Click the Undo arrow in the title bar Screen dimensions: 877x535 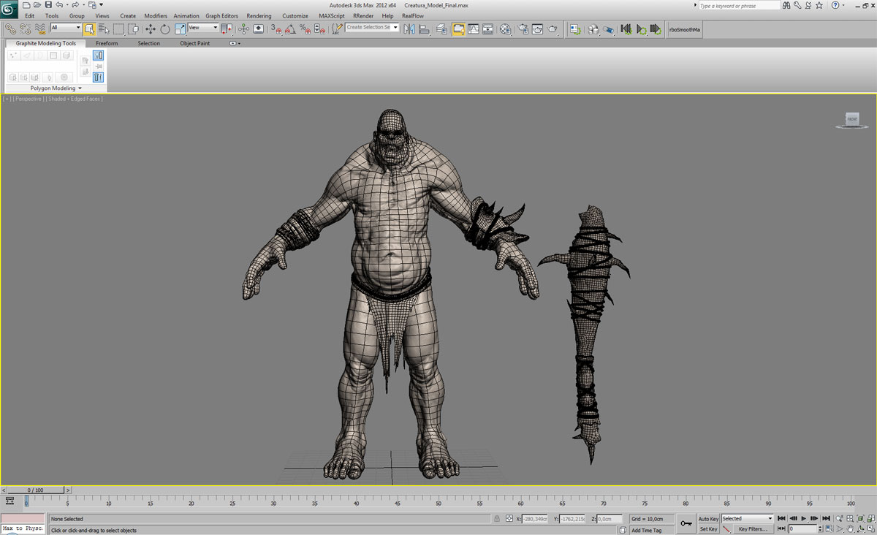coord(58,5)
